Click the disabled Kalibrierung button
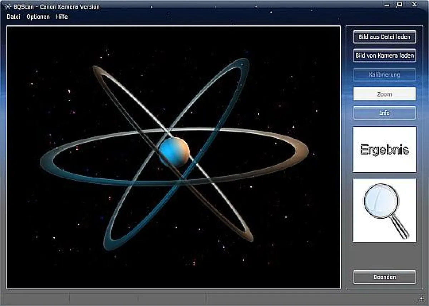Screen dimensions: 429x306 coord(384,75)
